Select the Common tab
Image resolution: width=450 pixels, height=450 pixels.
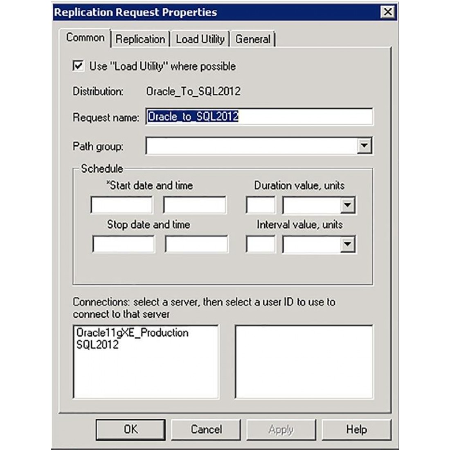[x=85, y=38]
